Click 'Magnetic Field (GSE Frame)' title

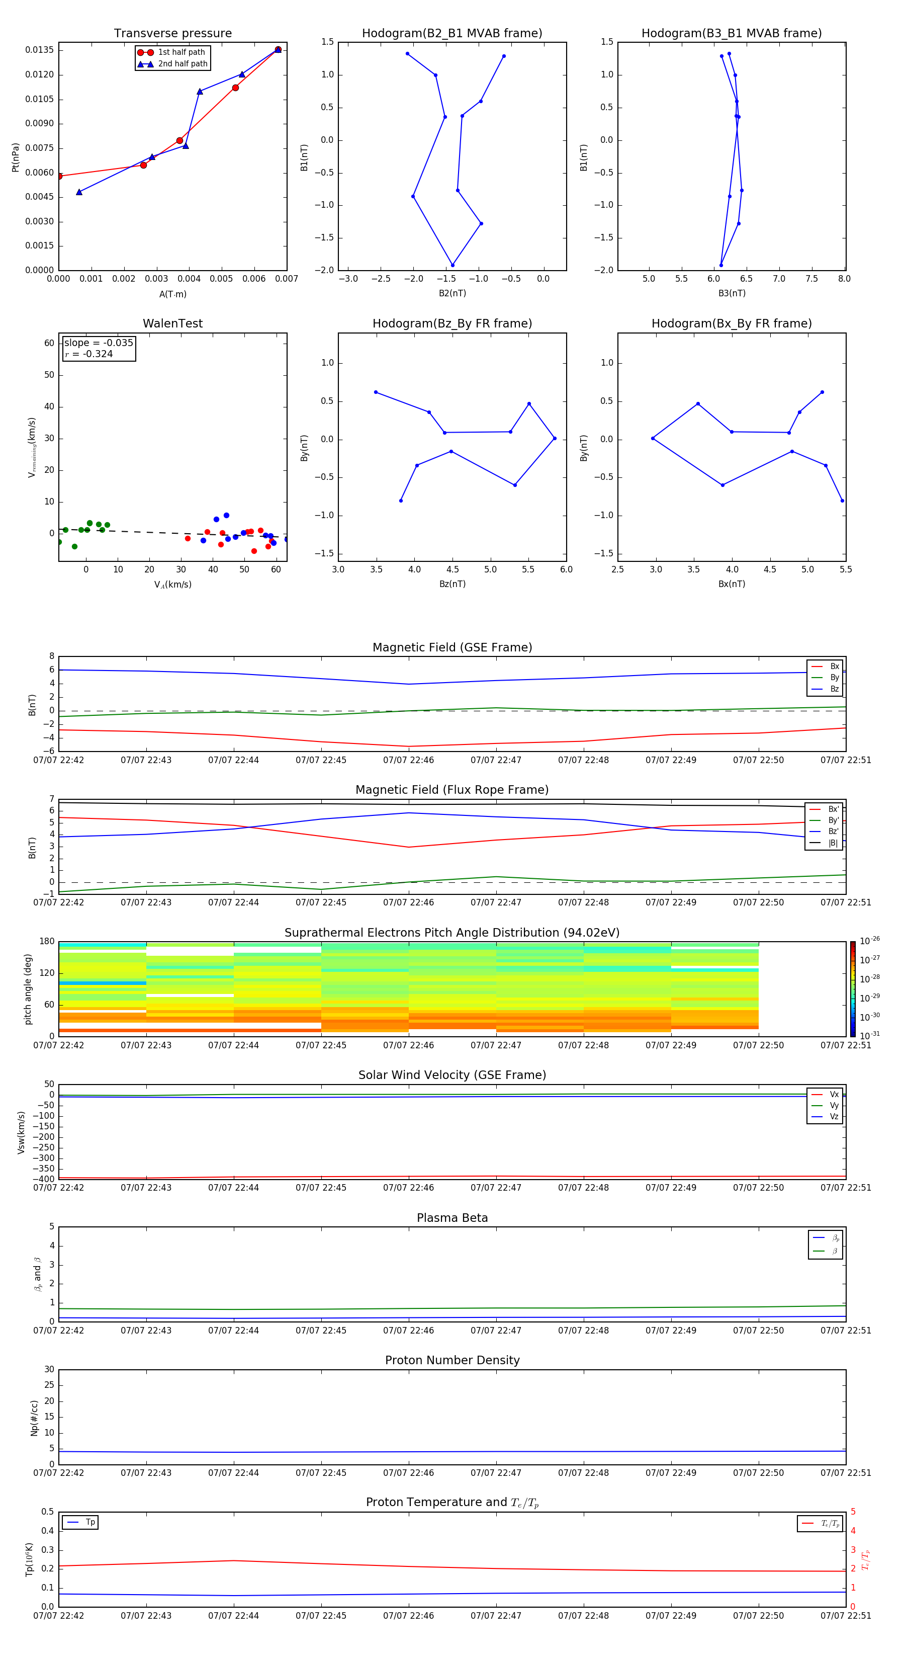[x=452, y=647]
